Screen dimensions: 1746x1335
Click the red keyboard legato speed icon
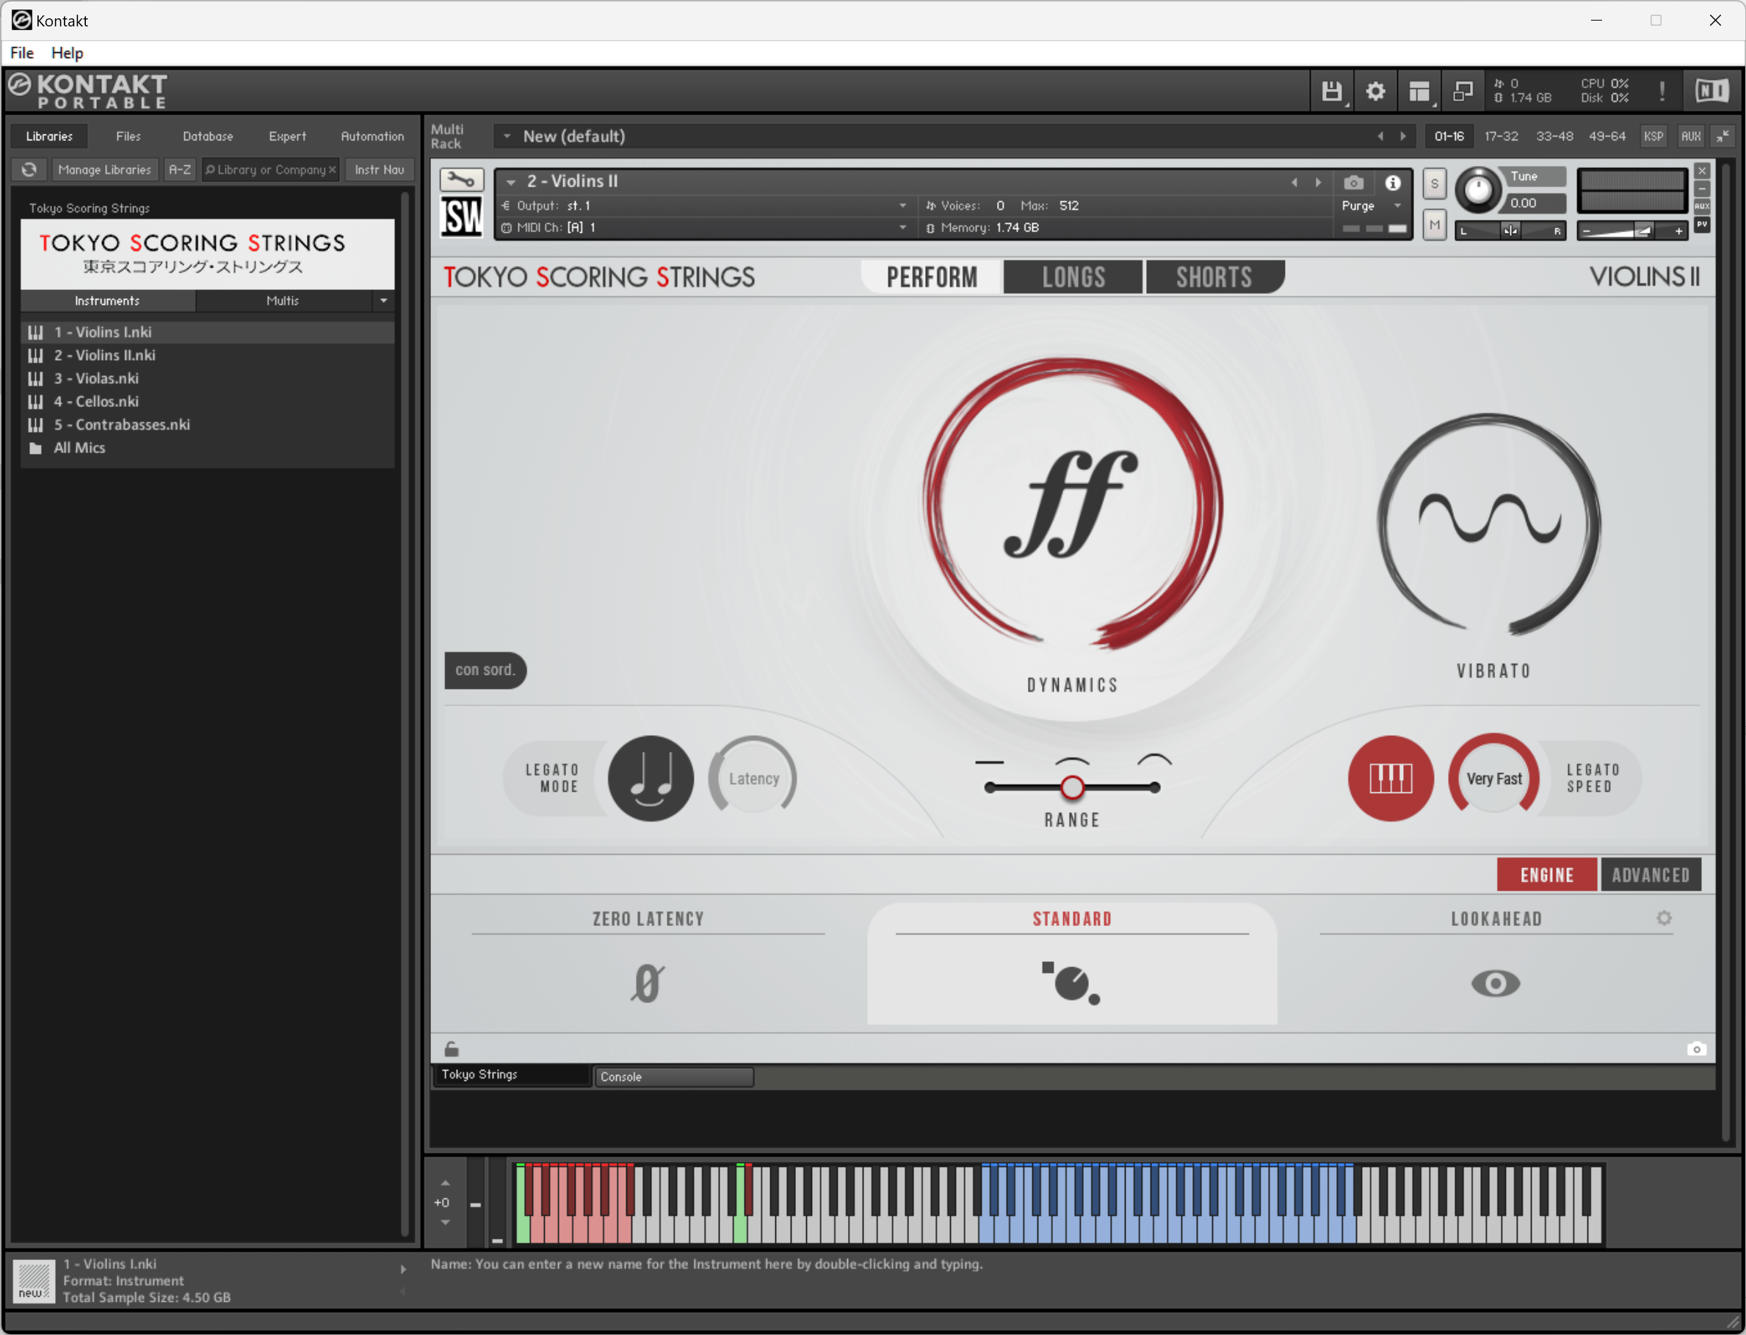click(1390, 778)
